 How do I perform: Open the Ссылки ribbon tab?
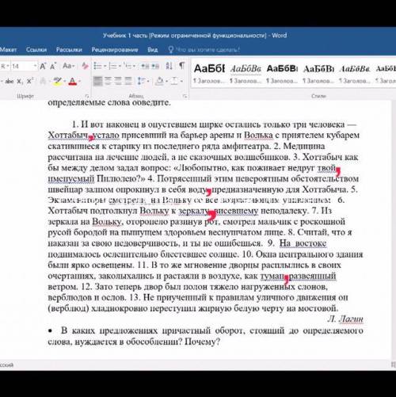(x=36, y=50)
